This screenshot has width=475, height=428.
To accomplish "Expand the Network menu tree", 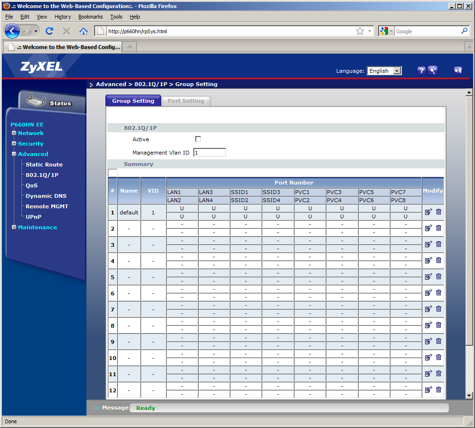I will click(14, 133).
